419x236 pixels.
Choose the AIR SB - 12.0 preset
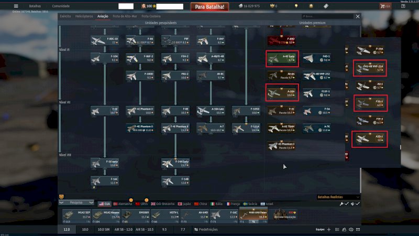click(123, 230)
